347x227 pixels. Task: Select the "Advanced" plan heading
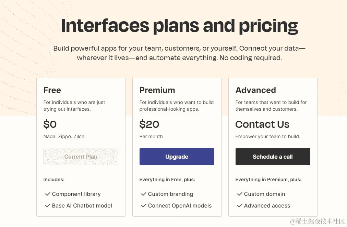point(256,90)
